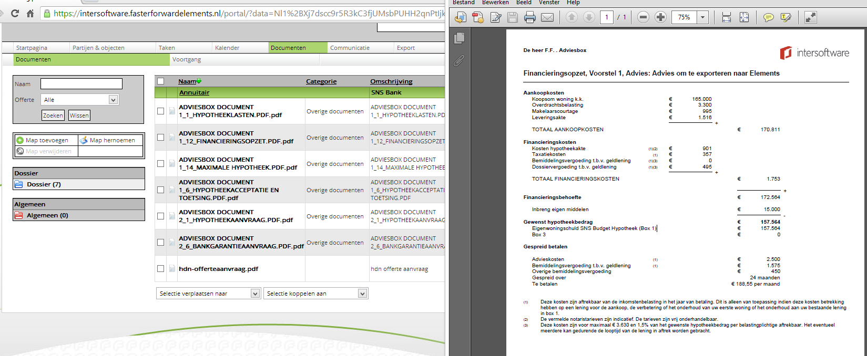Switch to the Kalender tab
The width and height of the screenshot is (867, 356).
pos(227,48)
